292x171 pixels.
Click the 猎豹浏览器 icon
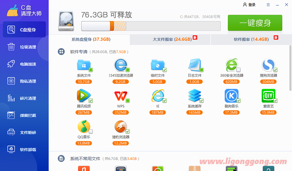point(121,127)
